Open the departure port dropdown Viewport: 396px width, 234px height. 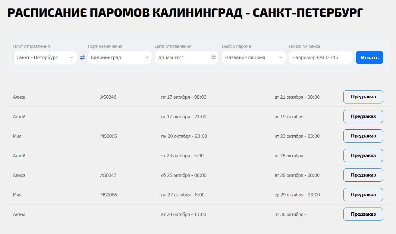(x=45, y=57)
